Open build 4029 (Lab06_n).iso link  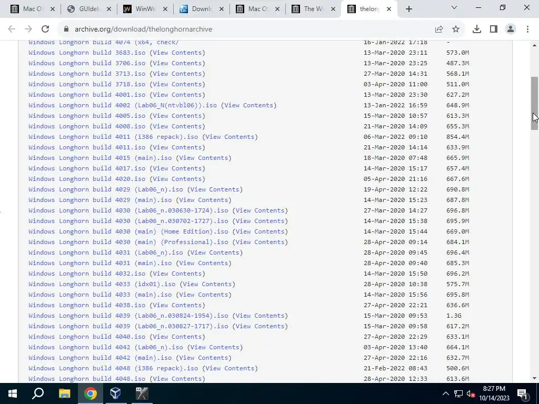click(106, 189)
